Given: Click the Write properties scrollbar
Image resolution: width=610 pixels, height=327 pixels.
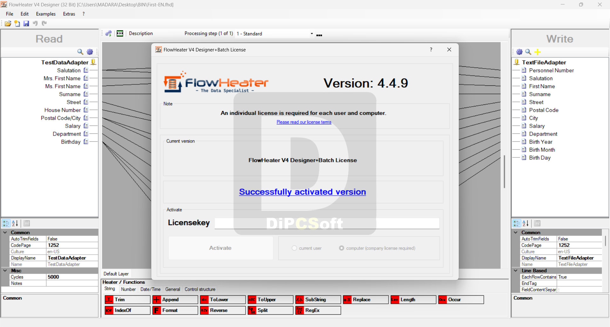Looking at the screenshot, I should 605,241.
